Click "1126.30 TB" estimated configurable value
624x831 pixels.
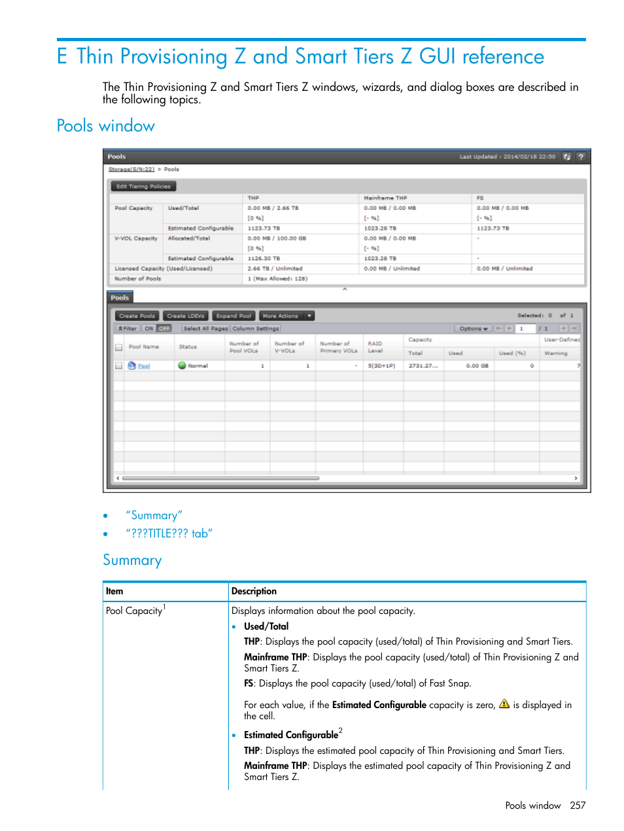click(x=264, y=258)
